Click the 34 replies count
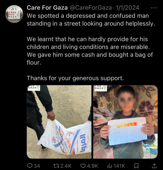163x170 pixels. tap(37, 166)
